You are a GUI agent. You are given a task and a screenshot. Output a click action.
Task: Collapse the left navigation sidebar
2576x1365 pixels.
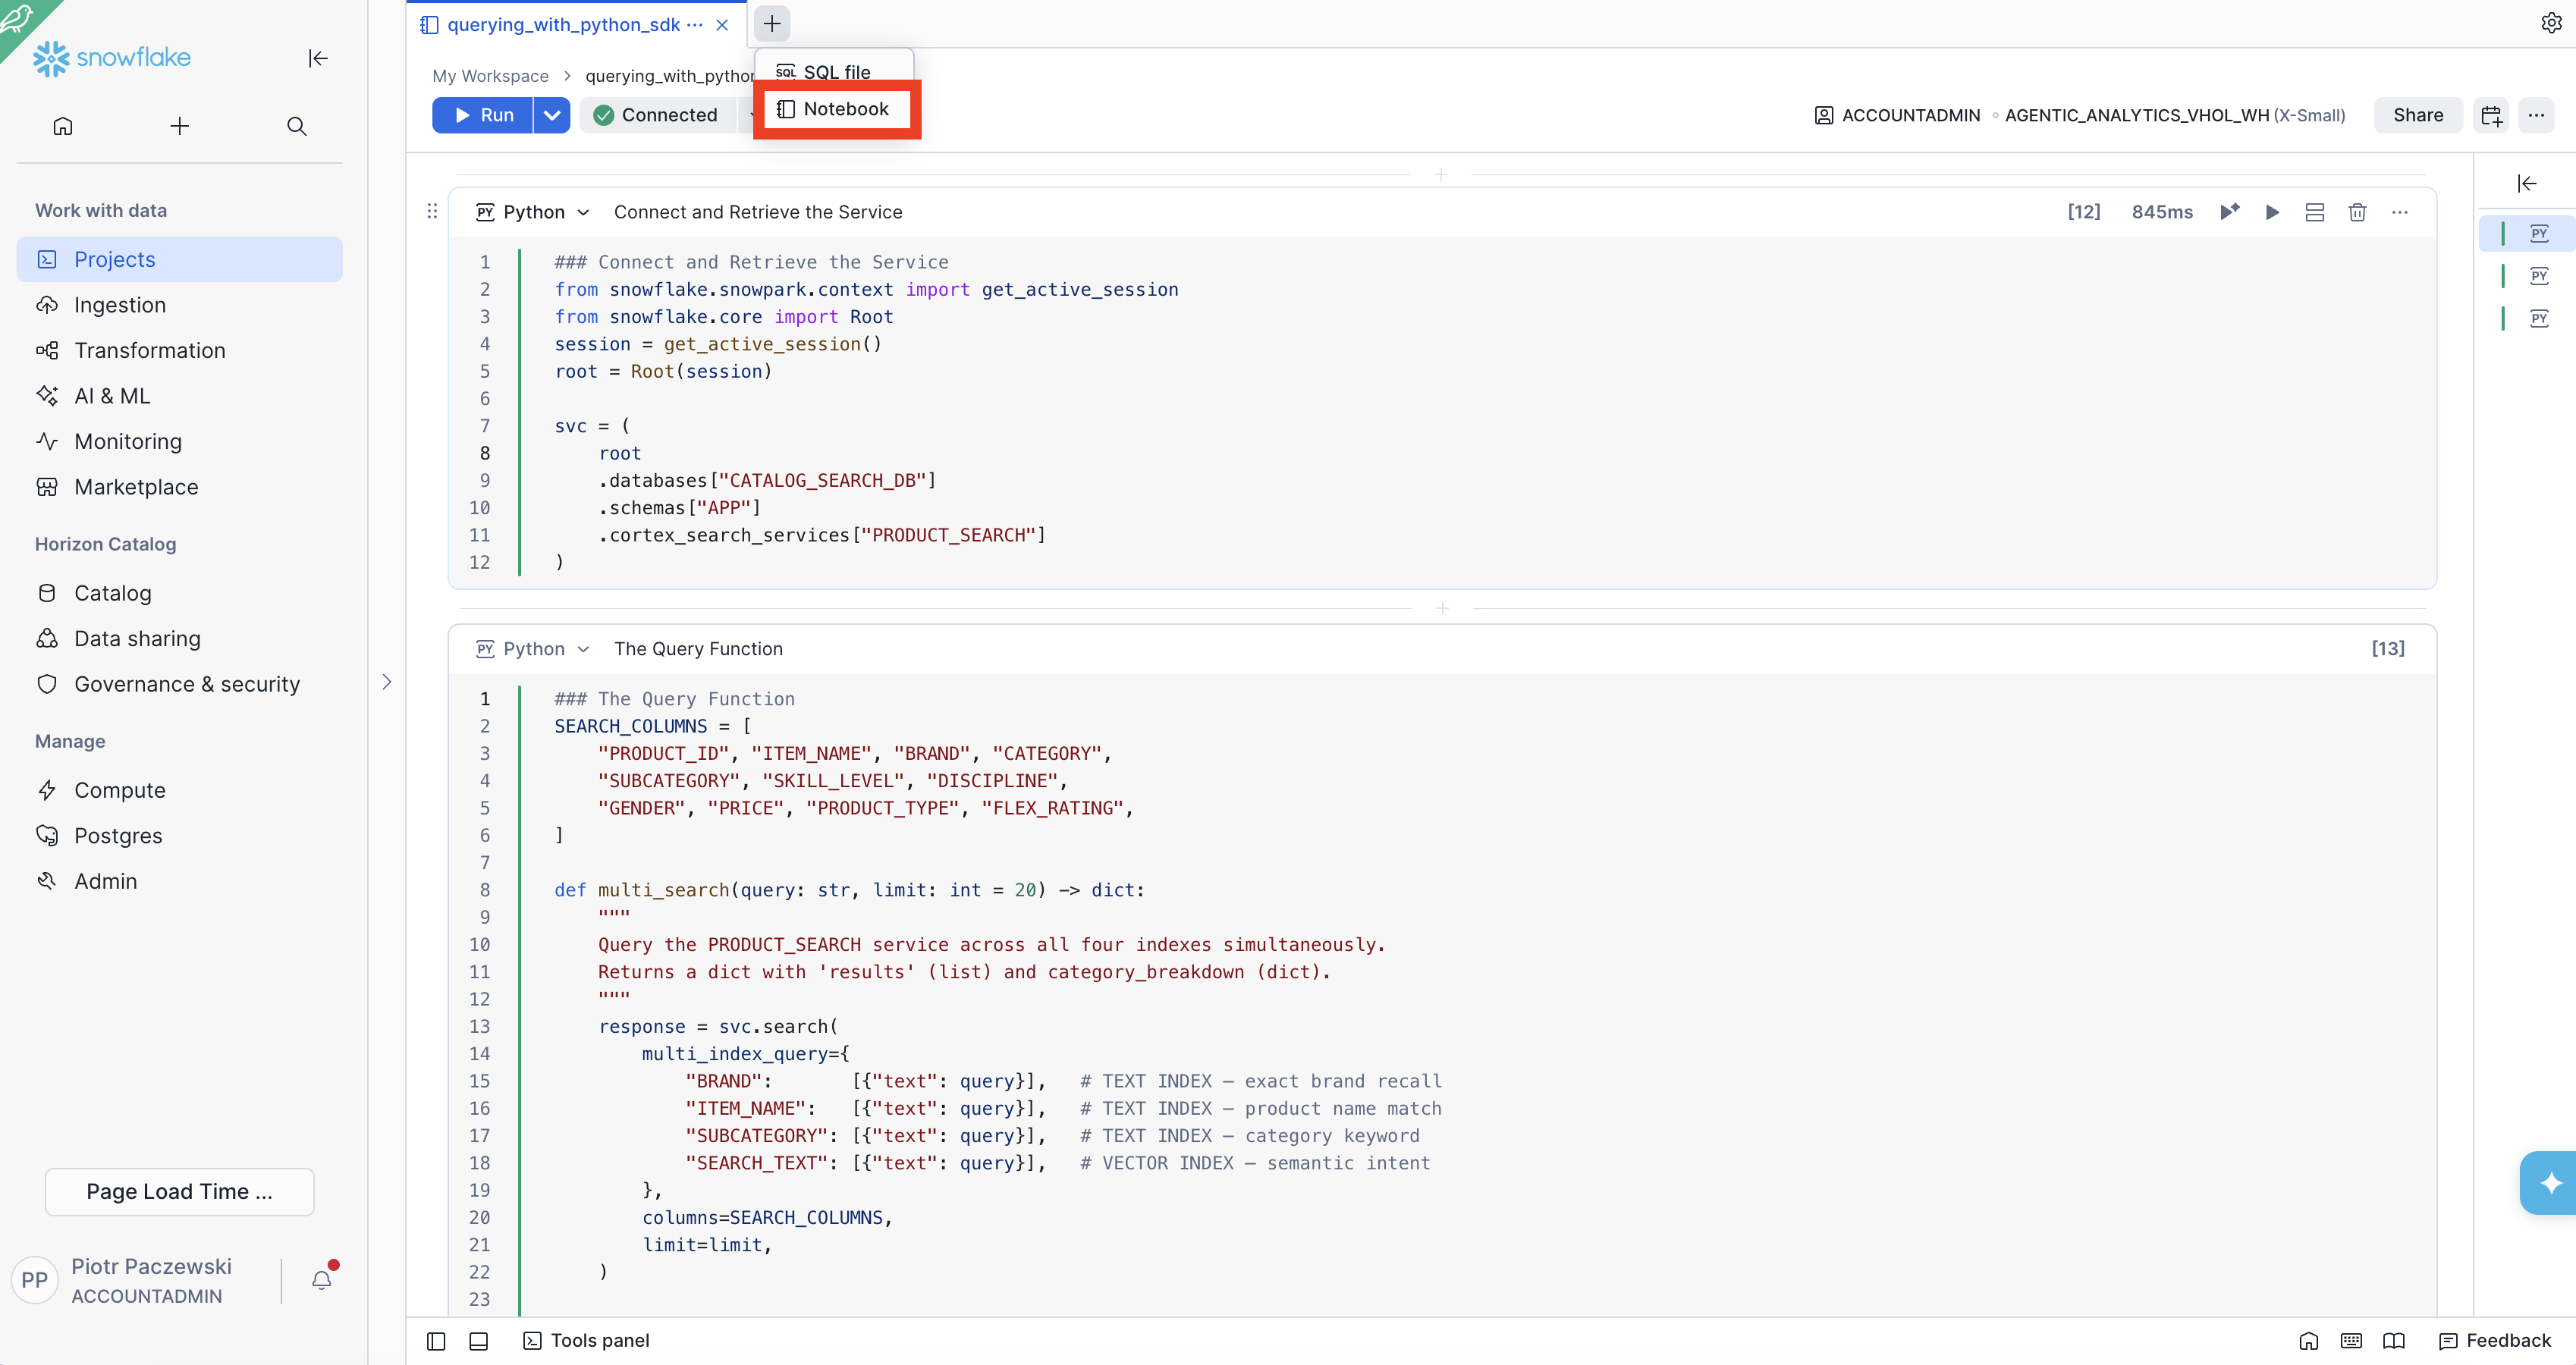click(318, 58)
